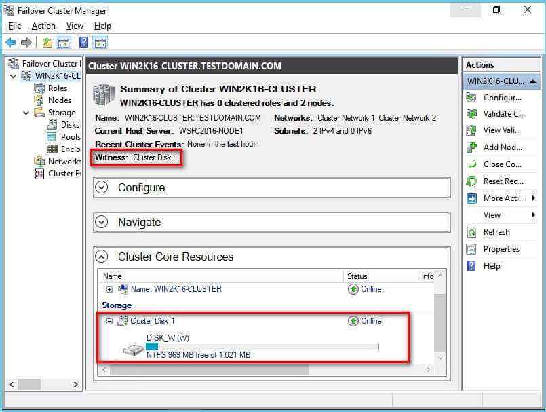Collapse the Cluster Core Resources section
Viewport: 546px width, 412px height.
click(101, 257)
